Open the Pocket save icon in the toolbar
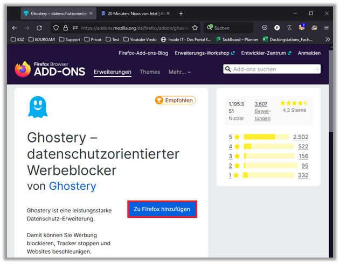 tap(265, 28)
